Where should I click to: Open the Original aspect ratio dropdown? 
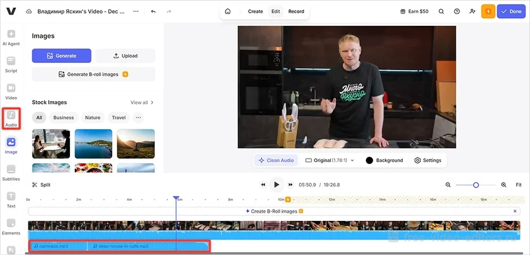[330, 160]
